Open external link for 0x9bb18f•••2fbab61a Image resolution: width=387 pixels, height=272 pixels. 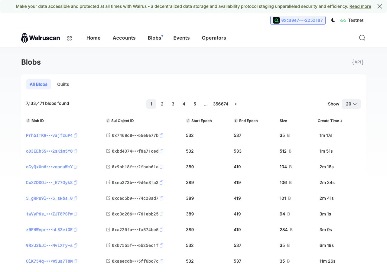click(x=108, y=167)
